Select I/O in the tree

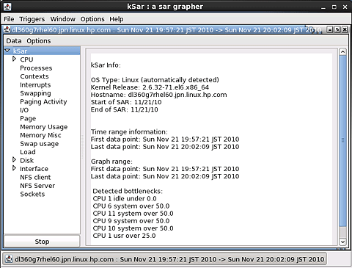[x=24, y=110]
